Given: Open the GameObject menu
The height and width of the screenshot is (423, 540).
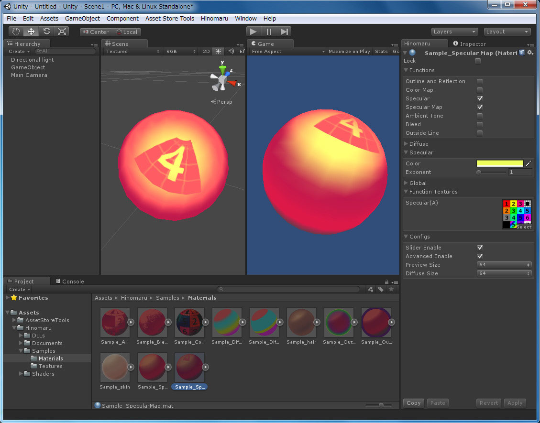Looking at the screenshot, I should 82,19.
